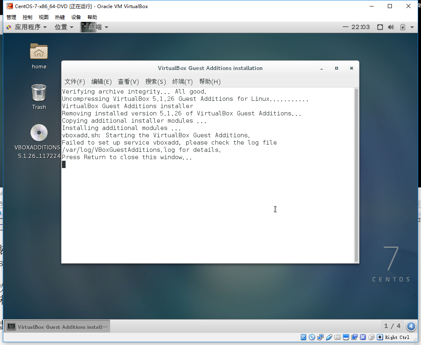The height and width of the screenshot is (345, 421).
Task: Click the volume speaker icon in top panel
Action: (x=391, y=27)
